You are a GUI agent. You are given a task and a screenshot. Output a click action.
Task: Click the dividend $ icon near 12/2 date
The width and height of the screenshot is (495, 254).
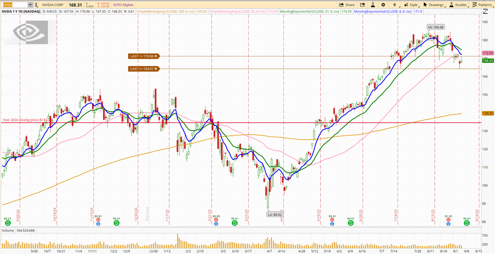pos(116,222)
